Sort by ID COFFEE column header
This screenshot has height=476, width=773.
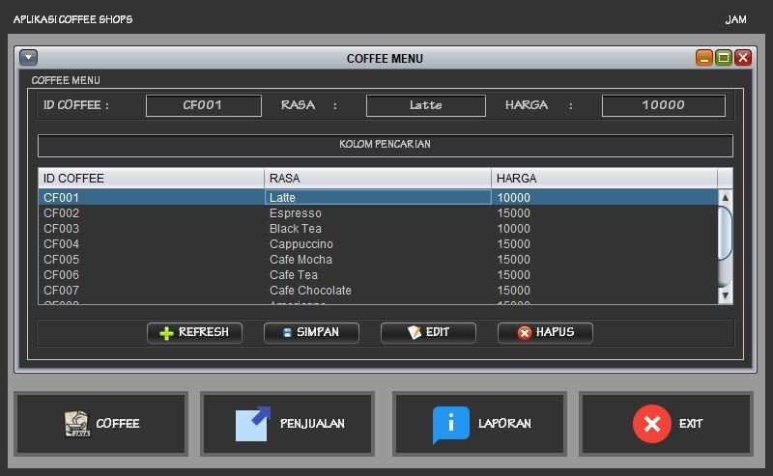click(151, 179)
